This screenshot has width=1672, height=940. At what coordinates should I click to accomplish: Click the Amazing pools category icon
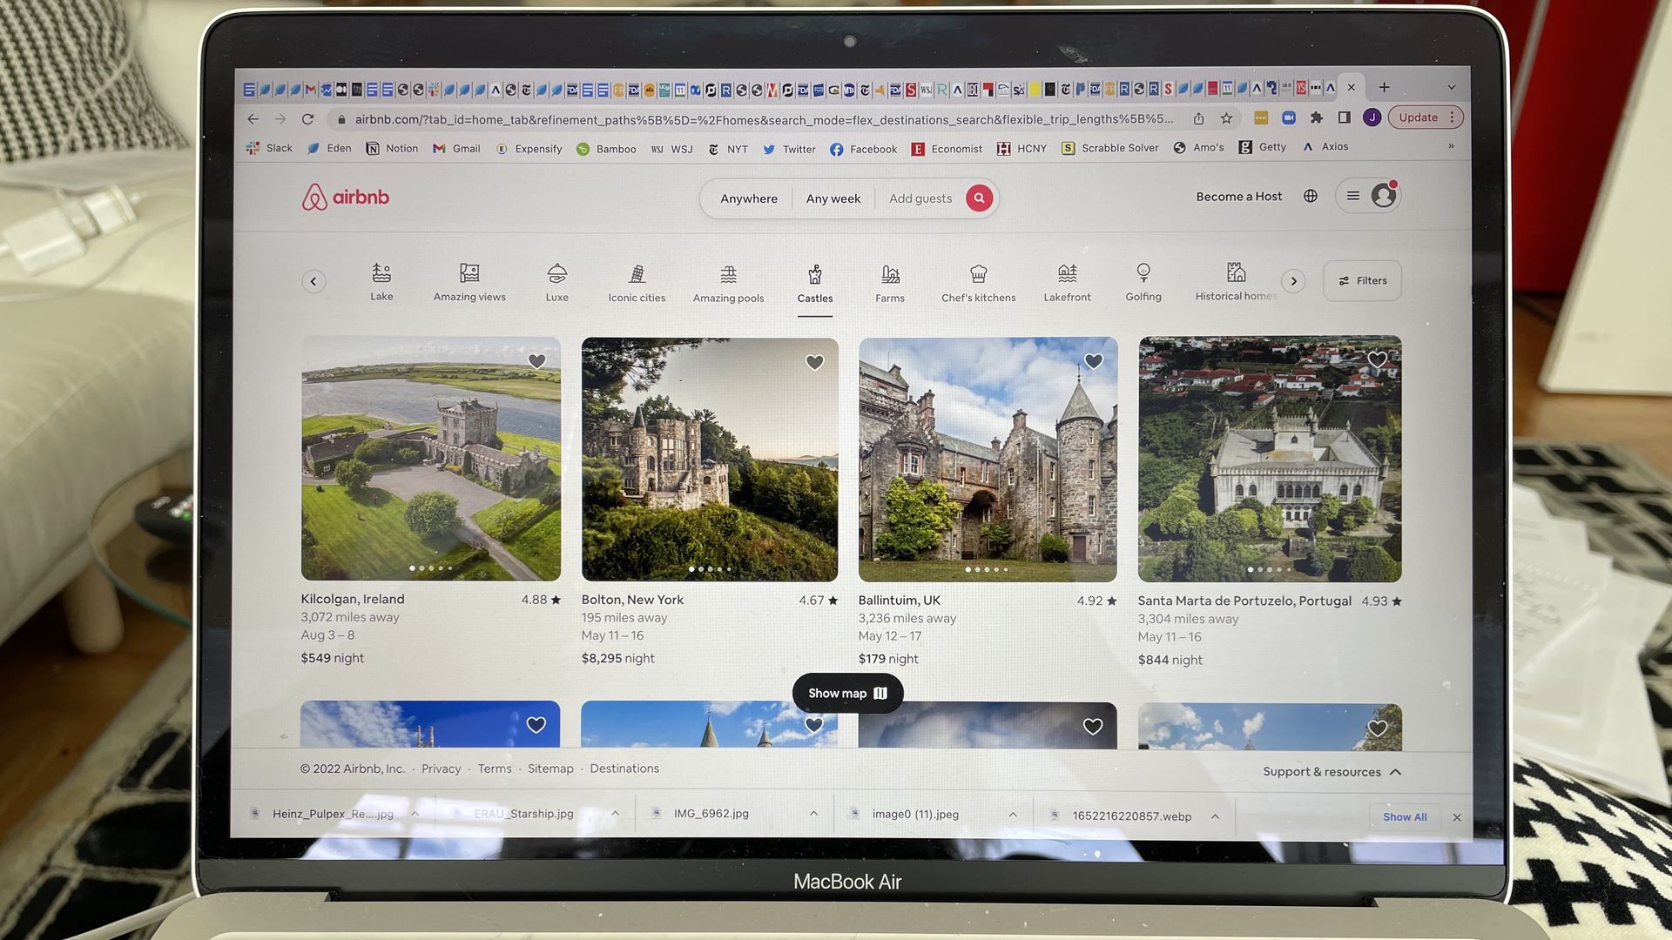[x=727, y=280]
